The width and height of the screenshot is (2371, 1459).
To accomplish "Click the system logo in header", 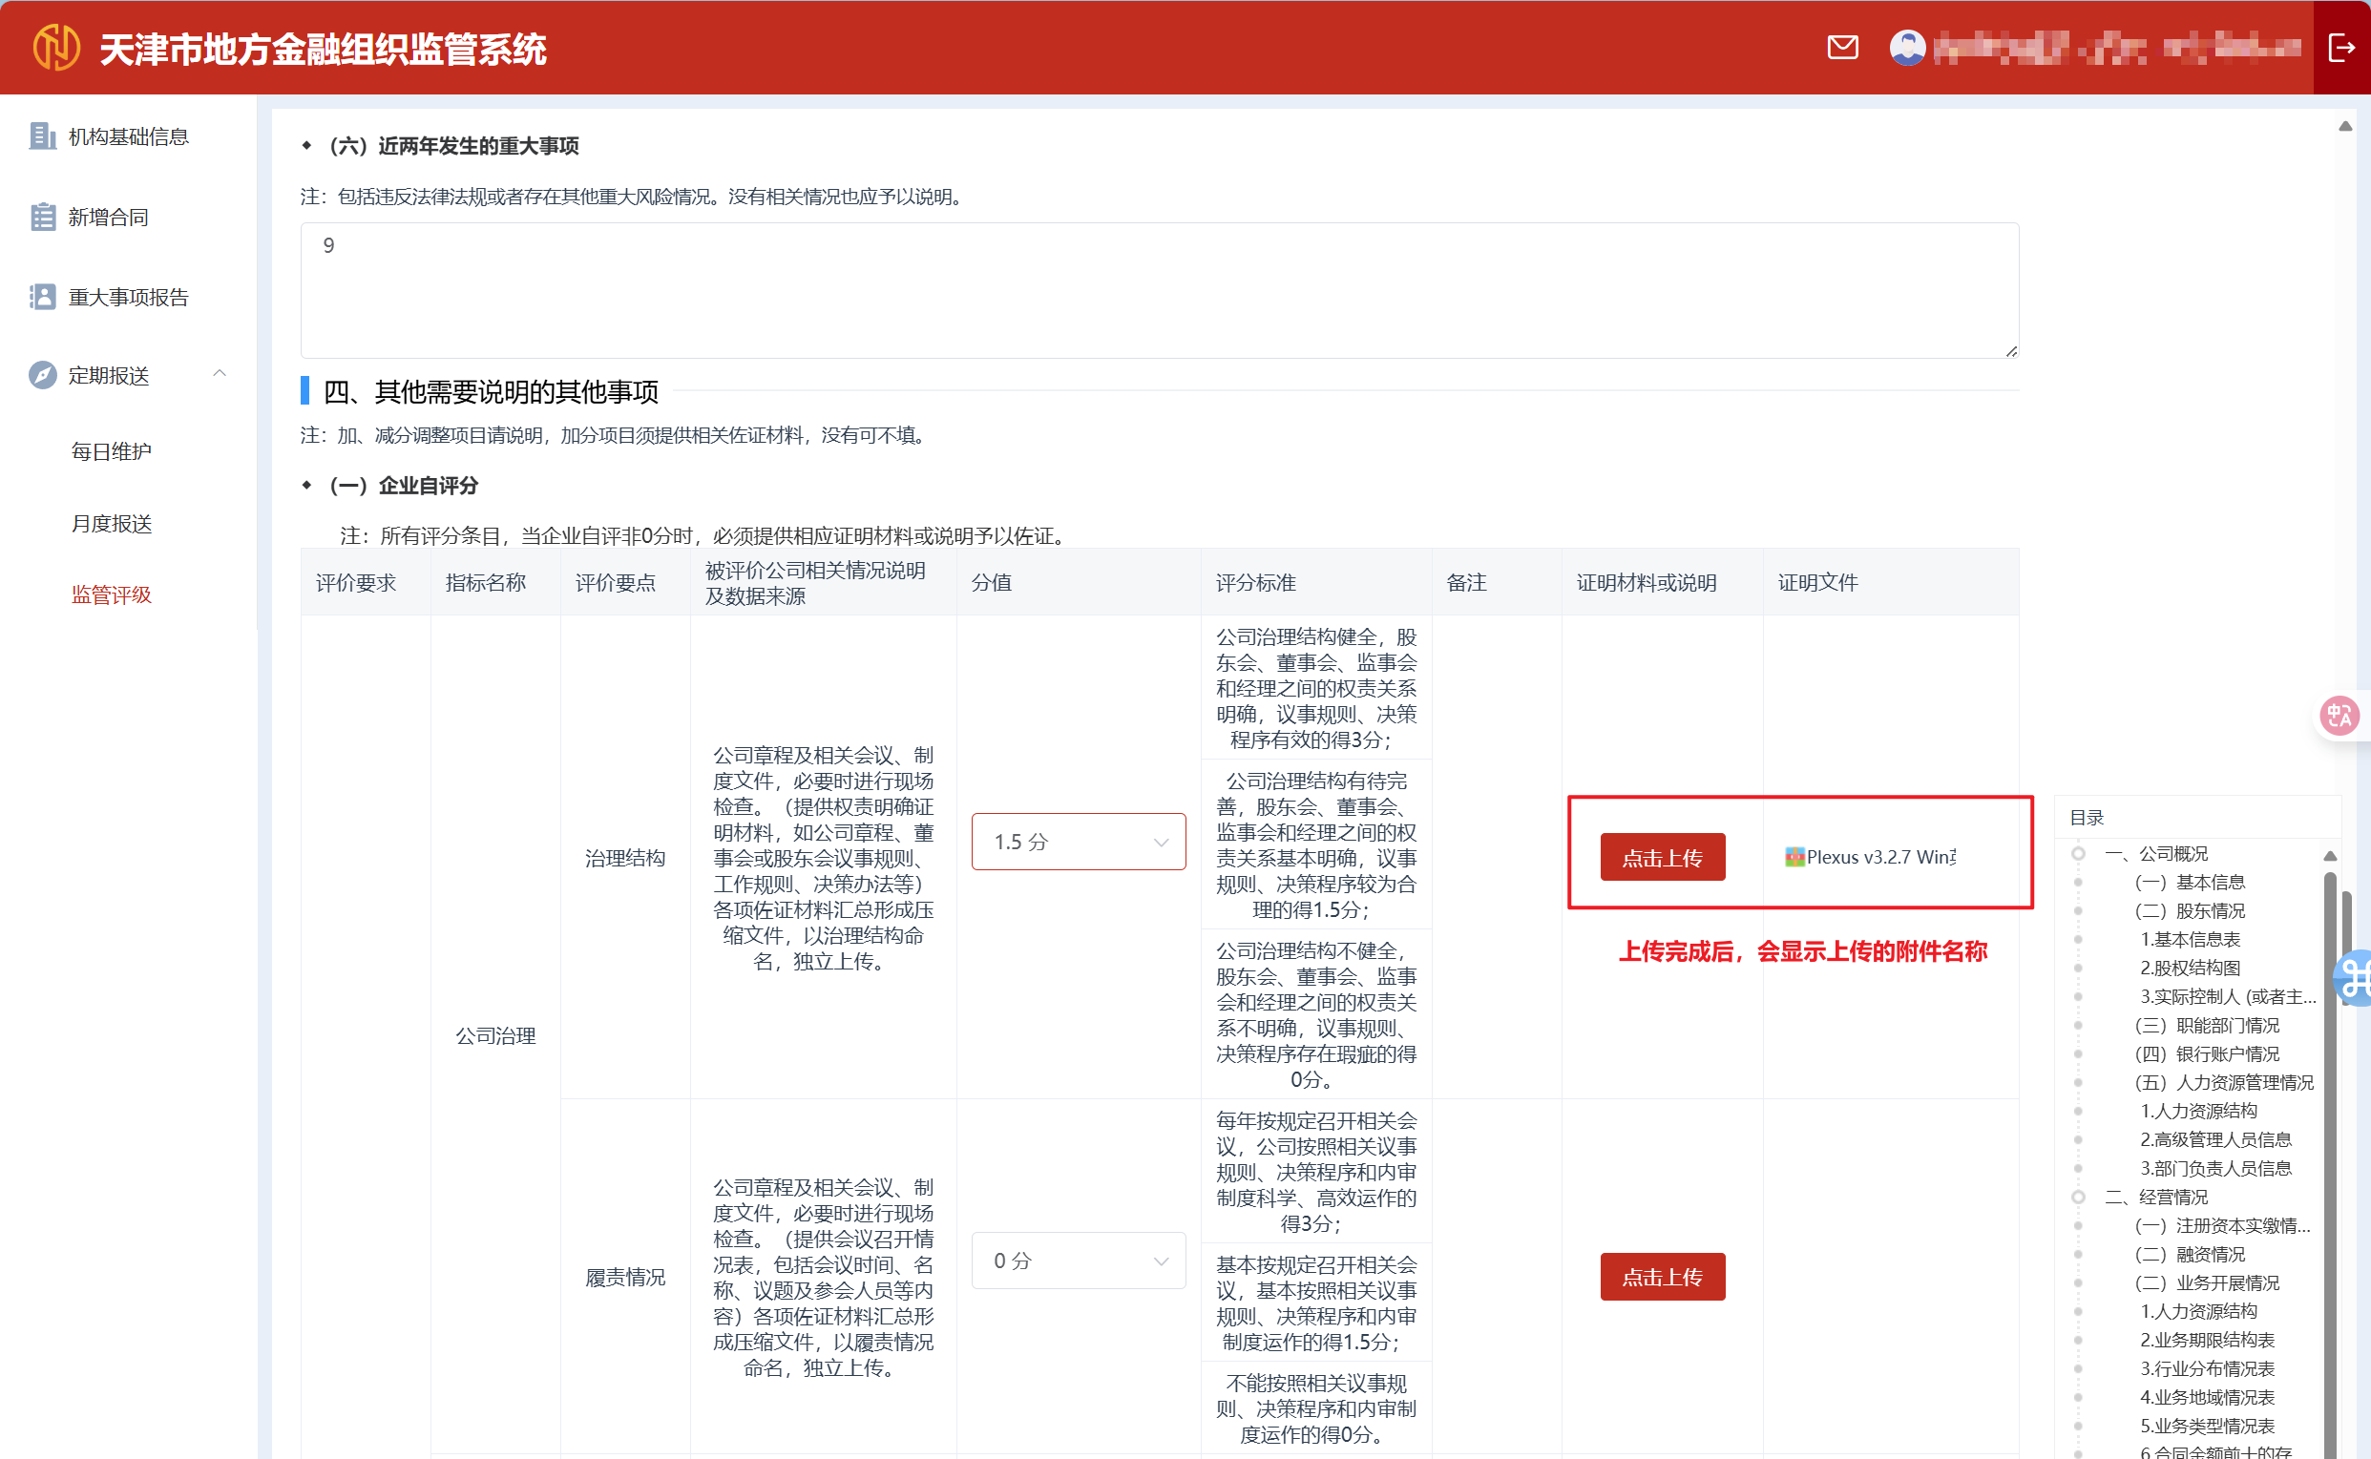I will coord(56,48).
